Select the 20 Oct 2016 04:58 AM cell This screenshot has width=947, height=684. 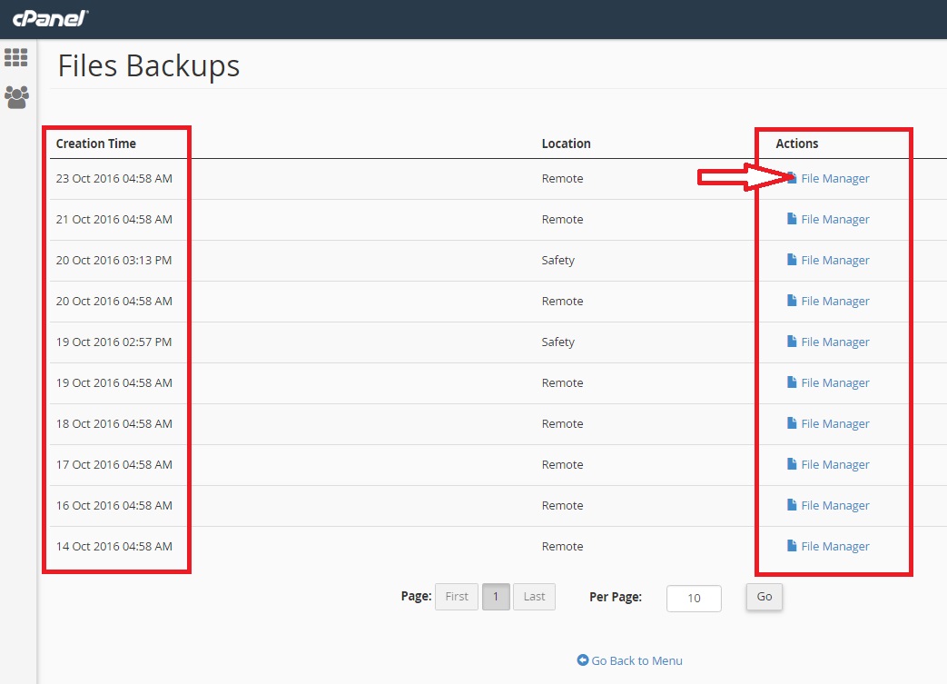114,301
